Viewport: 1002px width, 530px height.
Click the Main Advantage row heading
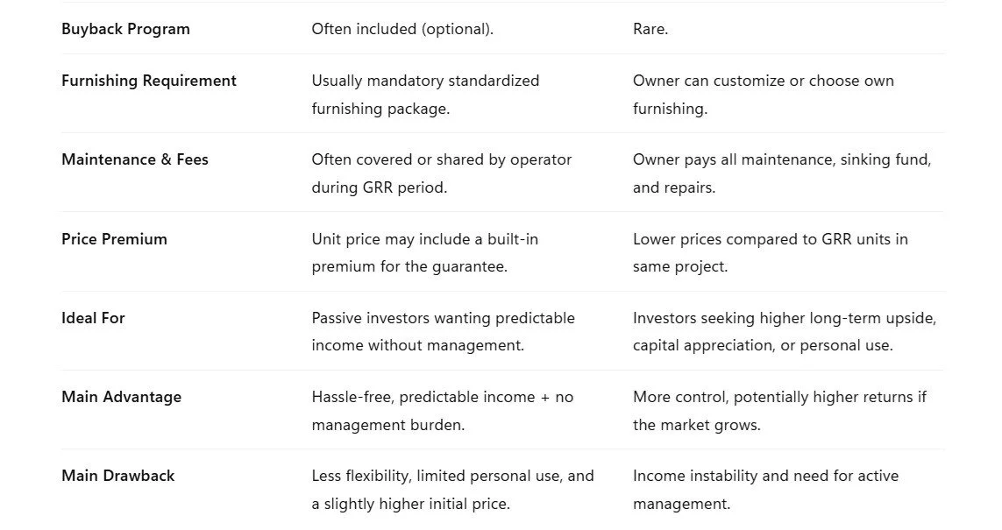(x=121, y=397)
